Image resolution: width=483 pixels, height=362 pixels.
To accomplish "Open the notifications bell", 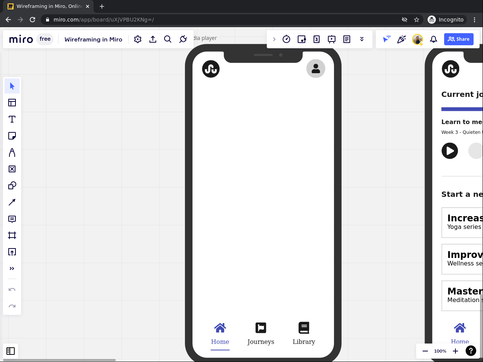I will point(434,39).
